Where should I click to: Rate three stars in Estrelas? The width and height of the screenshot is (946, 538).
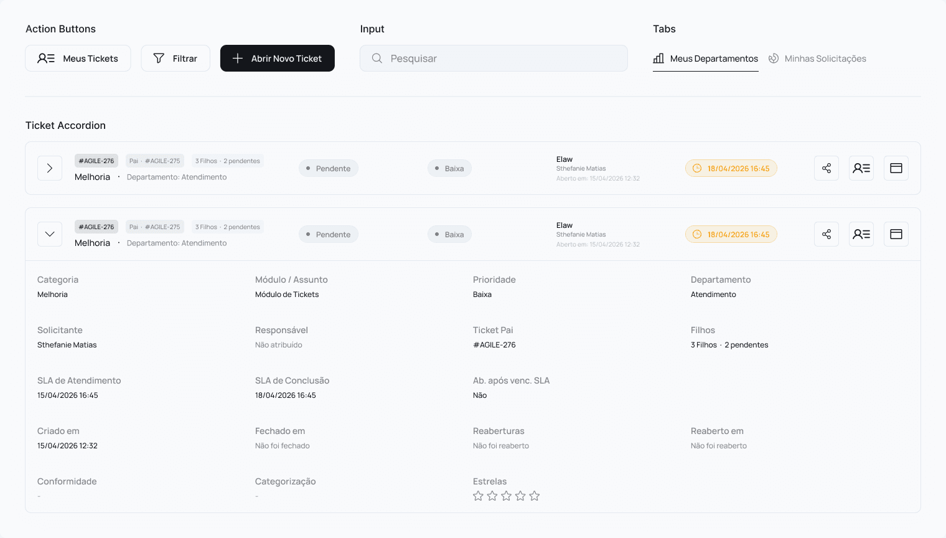pos(506,496)
